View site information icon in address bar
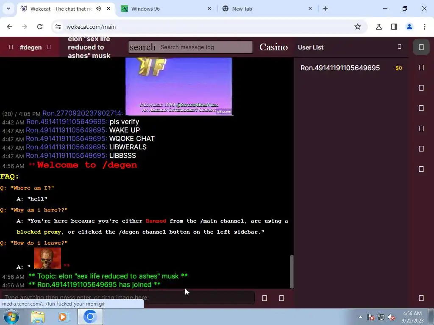The image size is (434, 325). coord(58,27)
